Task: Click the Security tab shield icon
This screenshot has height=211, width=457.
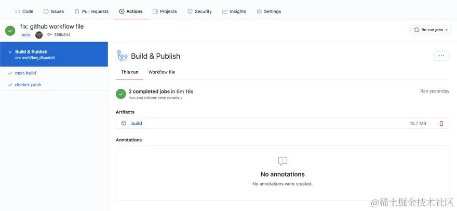Action: coord(190,11)
